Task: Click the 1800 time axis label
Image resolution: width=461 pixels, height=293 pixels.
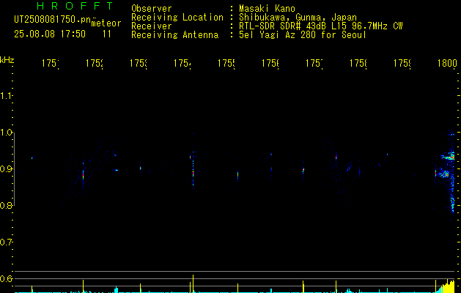Action: [x=447, y=63]
